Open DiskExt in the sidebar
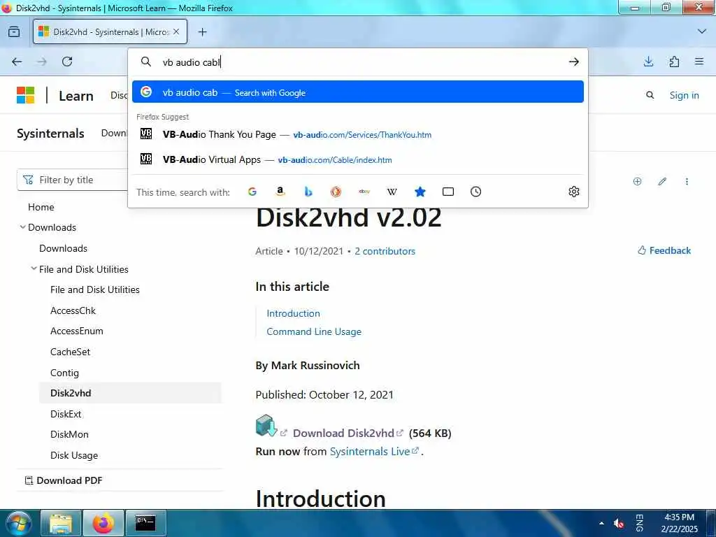Viewport: 716px width, 537px height. pos(66,414)
